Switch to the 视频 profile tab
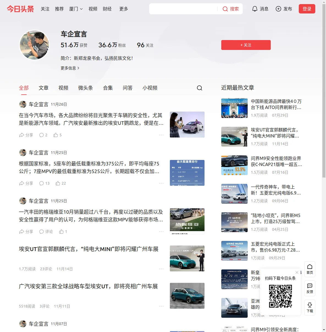Image resolution: width=326 pixels, height=332 pixels. tap(63, 88)
